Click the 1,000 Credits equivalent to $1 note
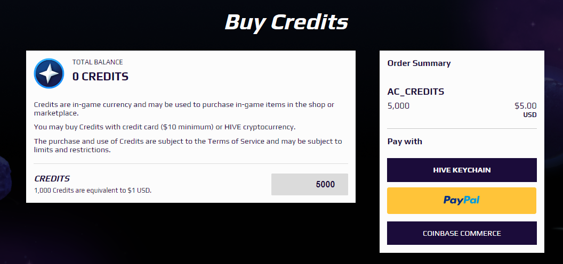563x264 pixels. [93, 190]
